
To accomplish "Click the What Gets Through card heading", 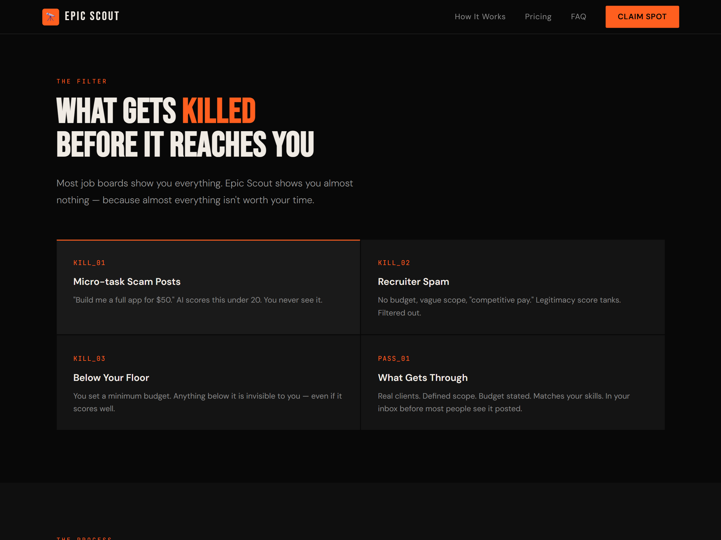I will [422, 378].
